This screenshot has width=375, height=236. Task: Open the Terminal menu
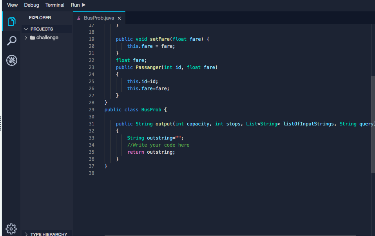[54, 5]
